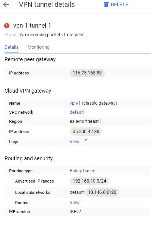Open the default VPC network link
The height and width of the screenshot is (240, 151).
(77, 112)
